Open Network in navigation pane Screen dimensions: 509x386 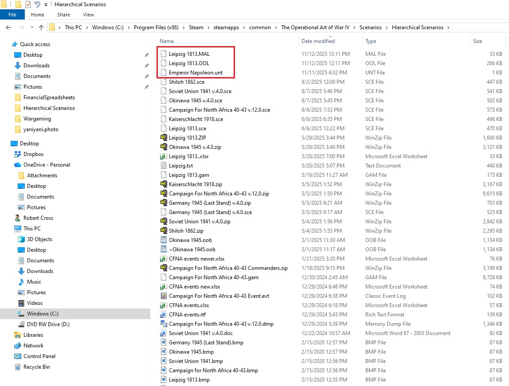click(33, 346)
